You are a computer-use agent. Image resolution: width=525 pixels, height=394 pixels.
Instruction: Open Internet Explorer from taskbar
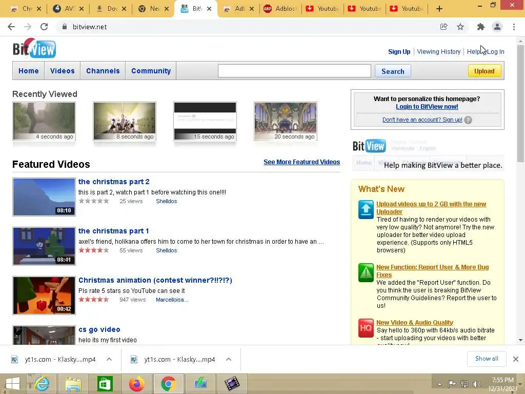pos(42,384)
